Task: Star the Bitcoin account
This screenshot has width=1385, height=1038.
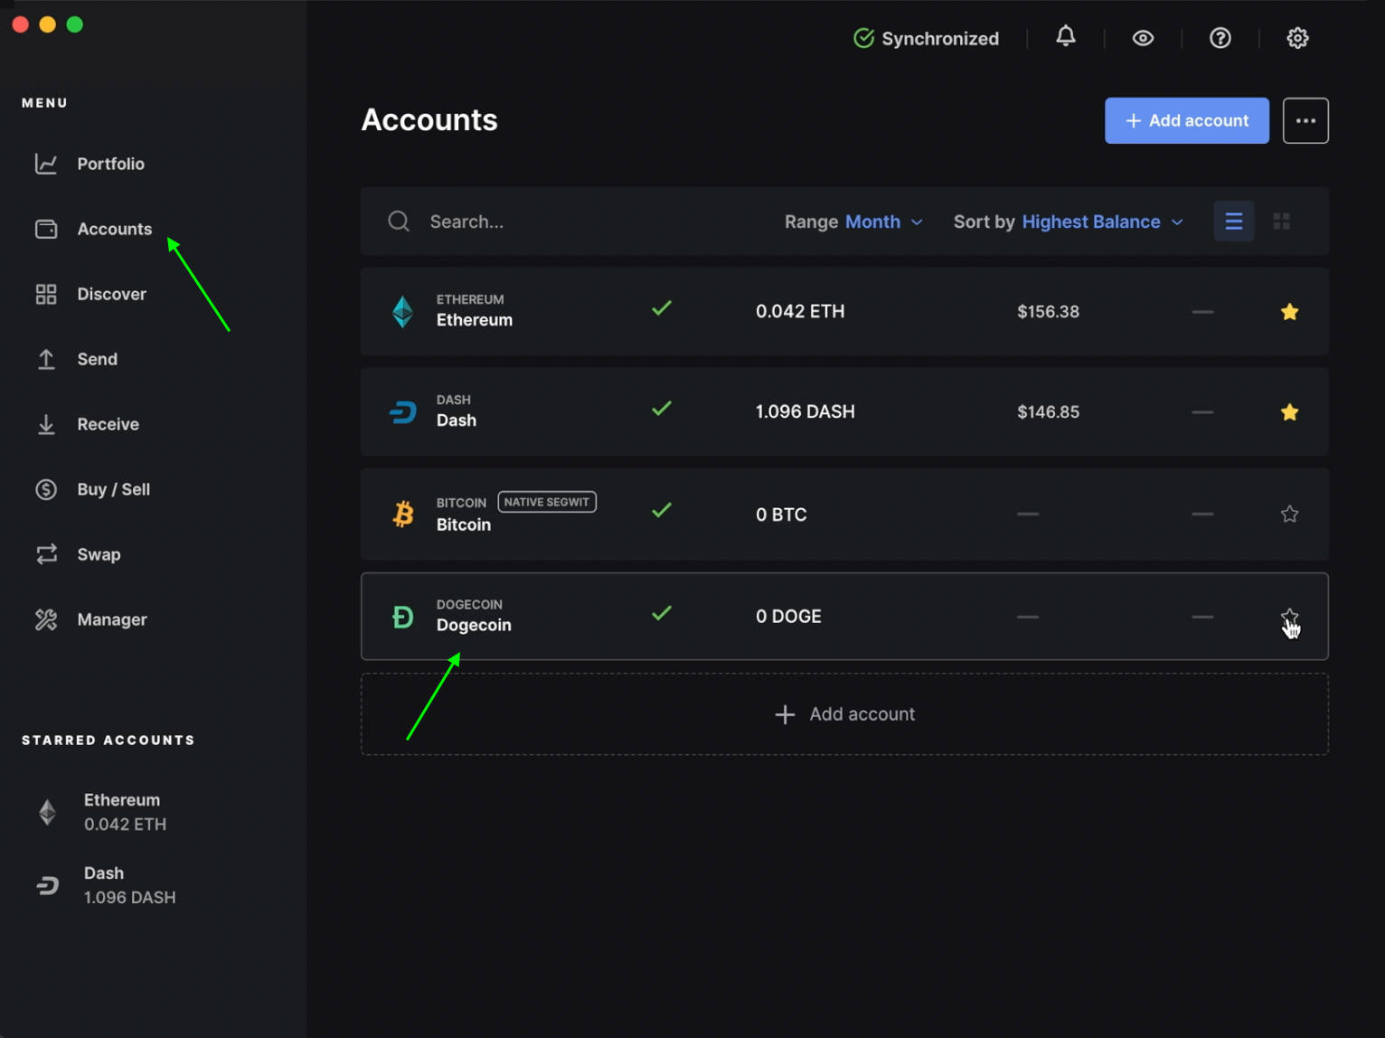Action: (x=1289, y=514)
